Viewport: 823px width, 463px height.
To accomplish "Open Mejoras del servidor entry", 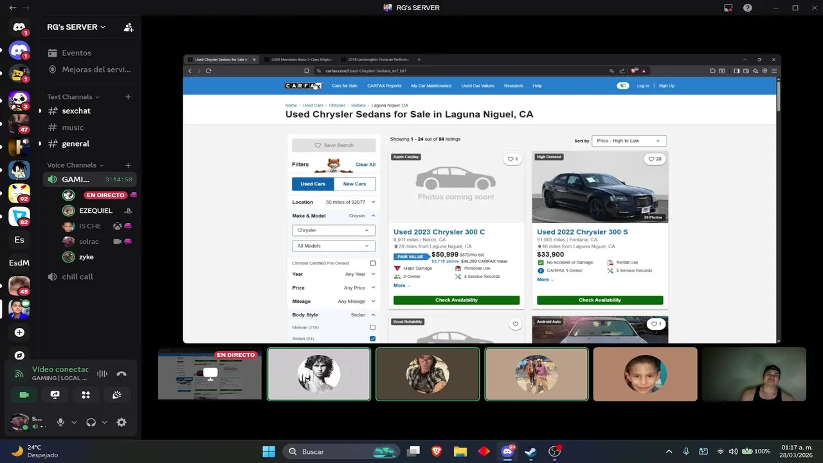I will (x=90, y=69).
